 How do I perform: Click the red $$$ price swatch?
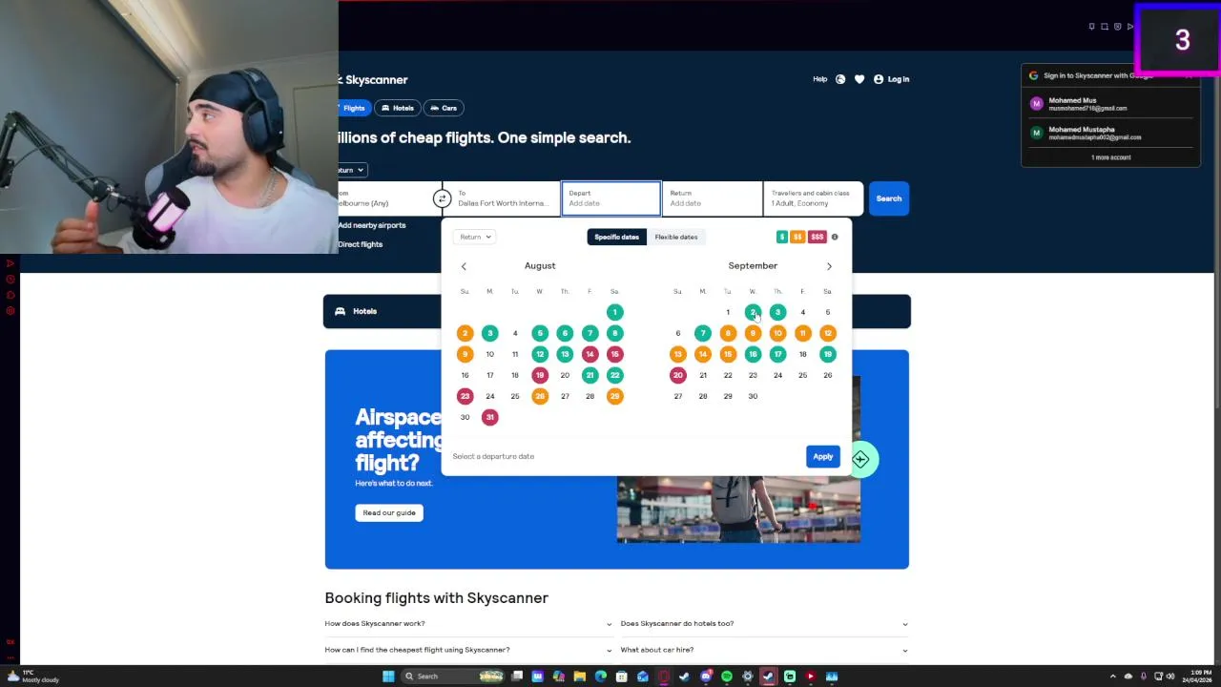click(x=817, y=237)
